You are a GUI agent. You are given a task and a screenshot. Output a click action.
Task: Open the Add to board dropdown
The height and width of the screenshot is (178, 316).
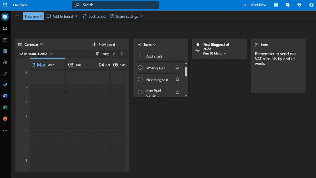[62, 16]
